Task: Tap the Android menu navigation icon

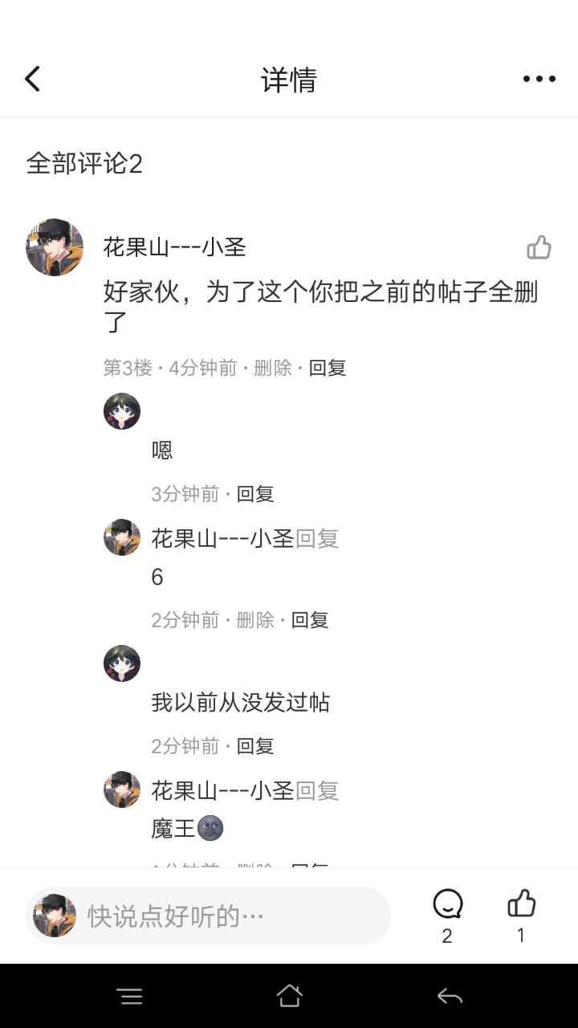Action: tap(129, 997)
